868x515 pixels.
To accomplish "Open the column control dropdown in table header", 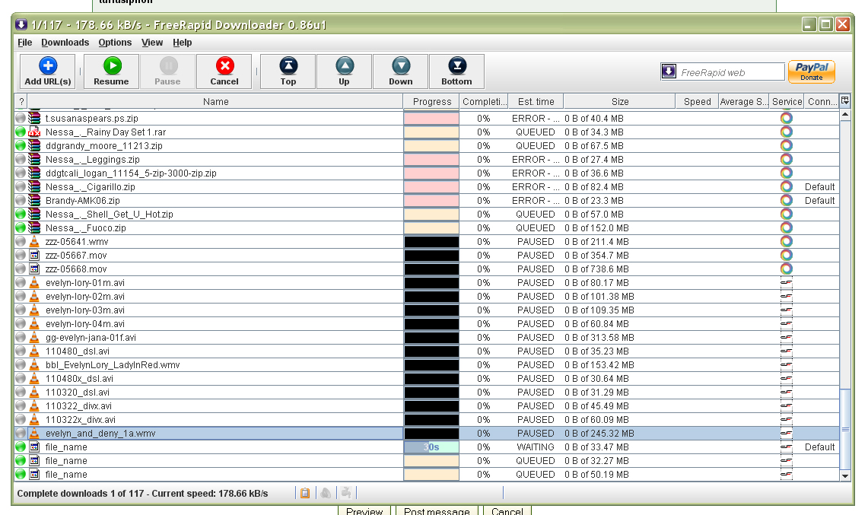I will pyautogui.click(x=845, y=100).
